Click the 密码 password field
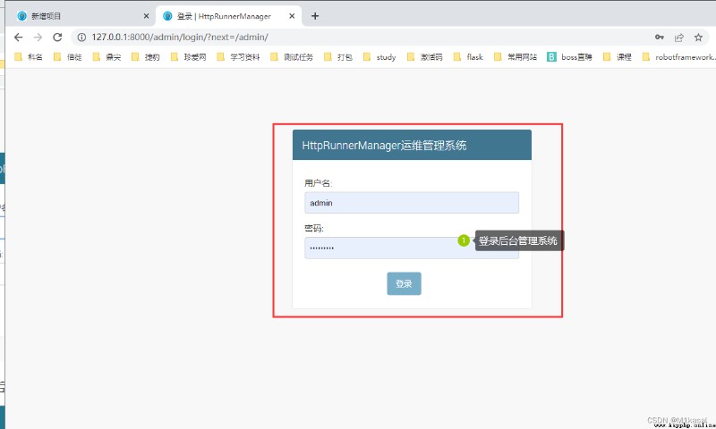Viewport: 716px width, 429px height. [x=412, y=248]
